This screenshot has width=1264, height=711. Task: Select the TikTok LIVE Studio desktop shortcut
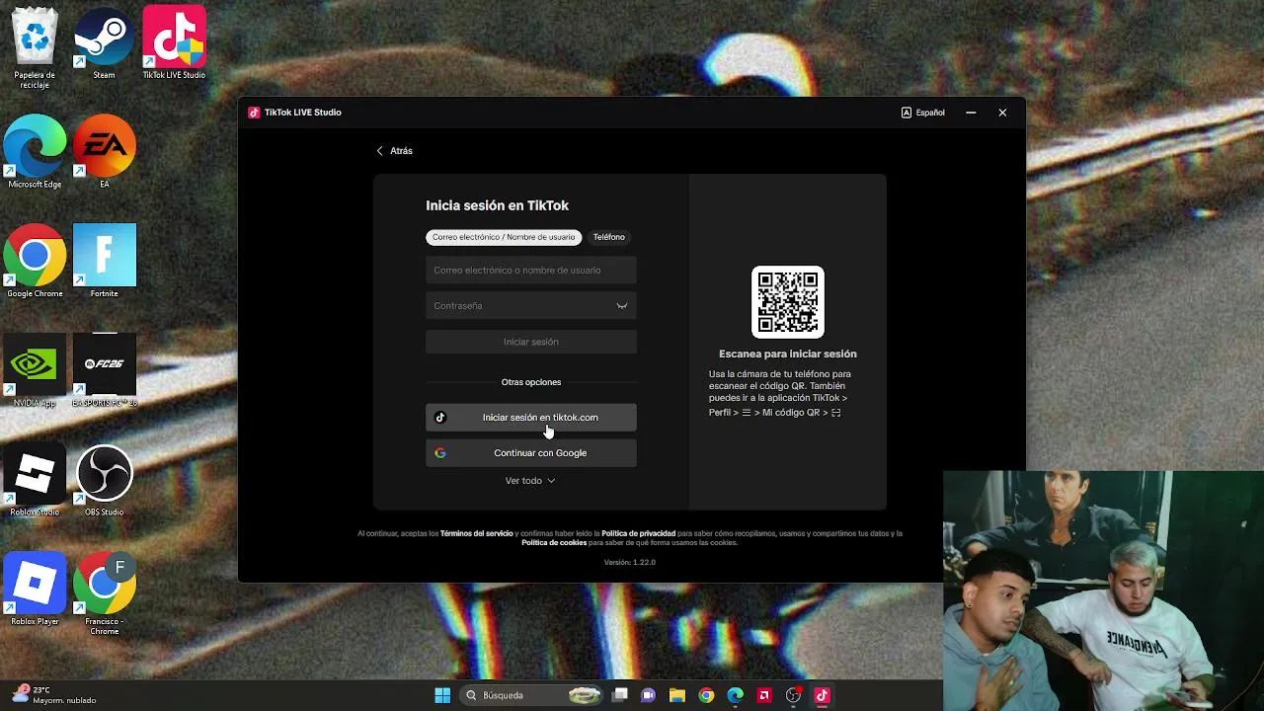click(174, 44)
